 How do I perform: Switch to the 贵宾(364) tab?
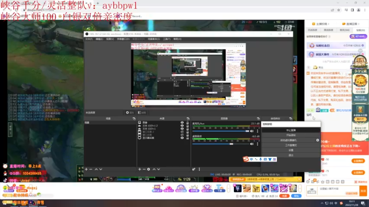[345, 30]
